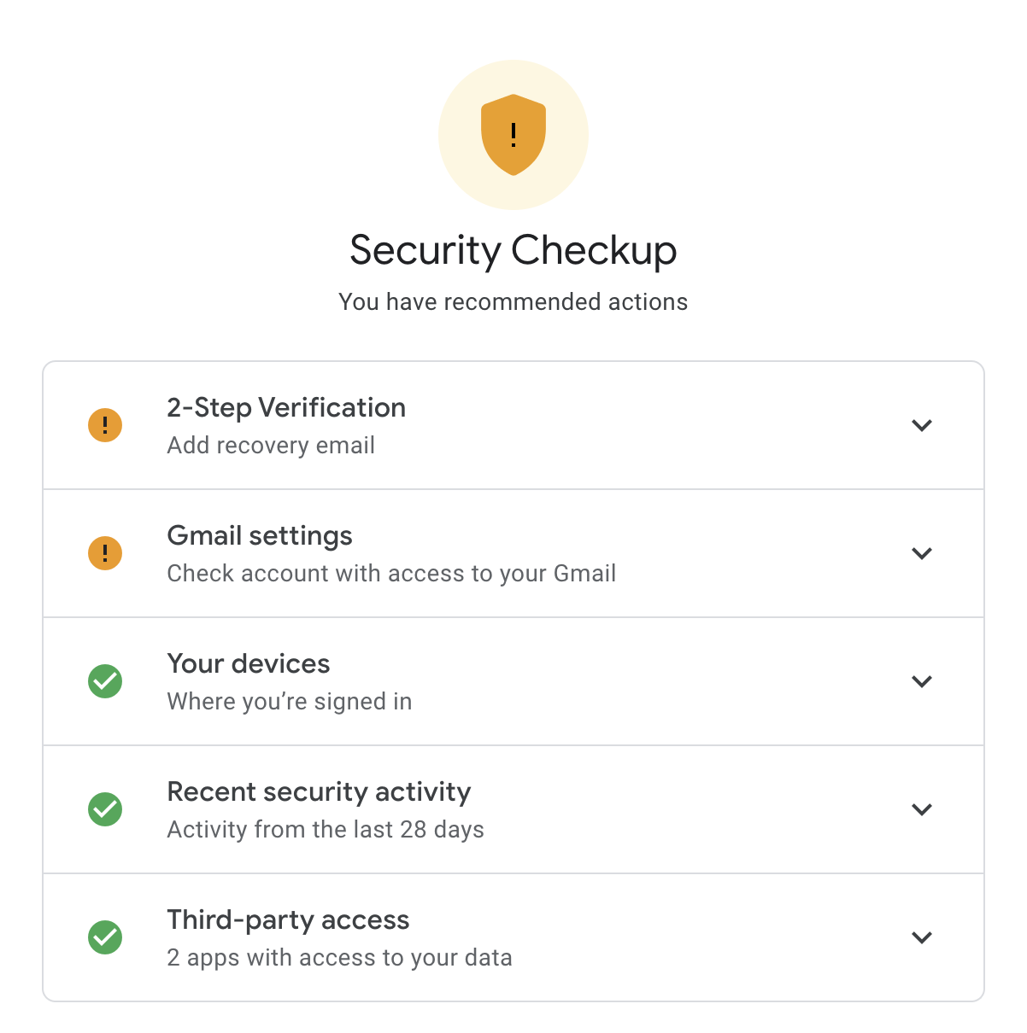Click 2 apps with access to your data
Image resolution: width=1027 pixels, height=1033 pixels.
339,957
